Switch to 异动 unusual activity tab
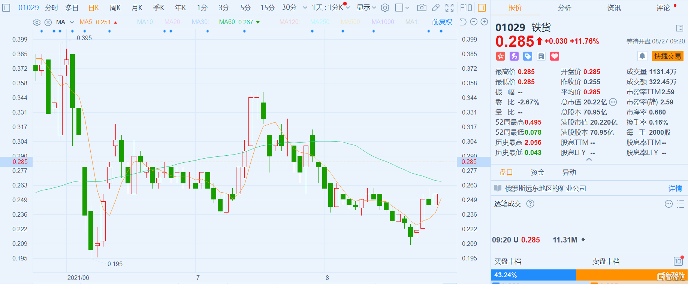 [x=569, y=172]
